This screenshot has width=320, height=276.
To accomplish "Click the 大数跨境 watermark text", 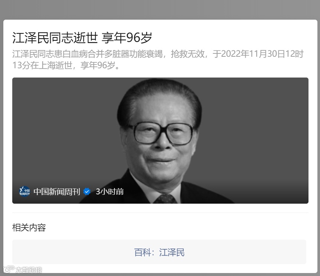I will tap(29, 270).
